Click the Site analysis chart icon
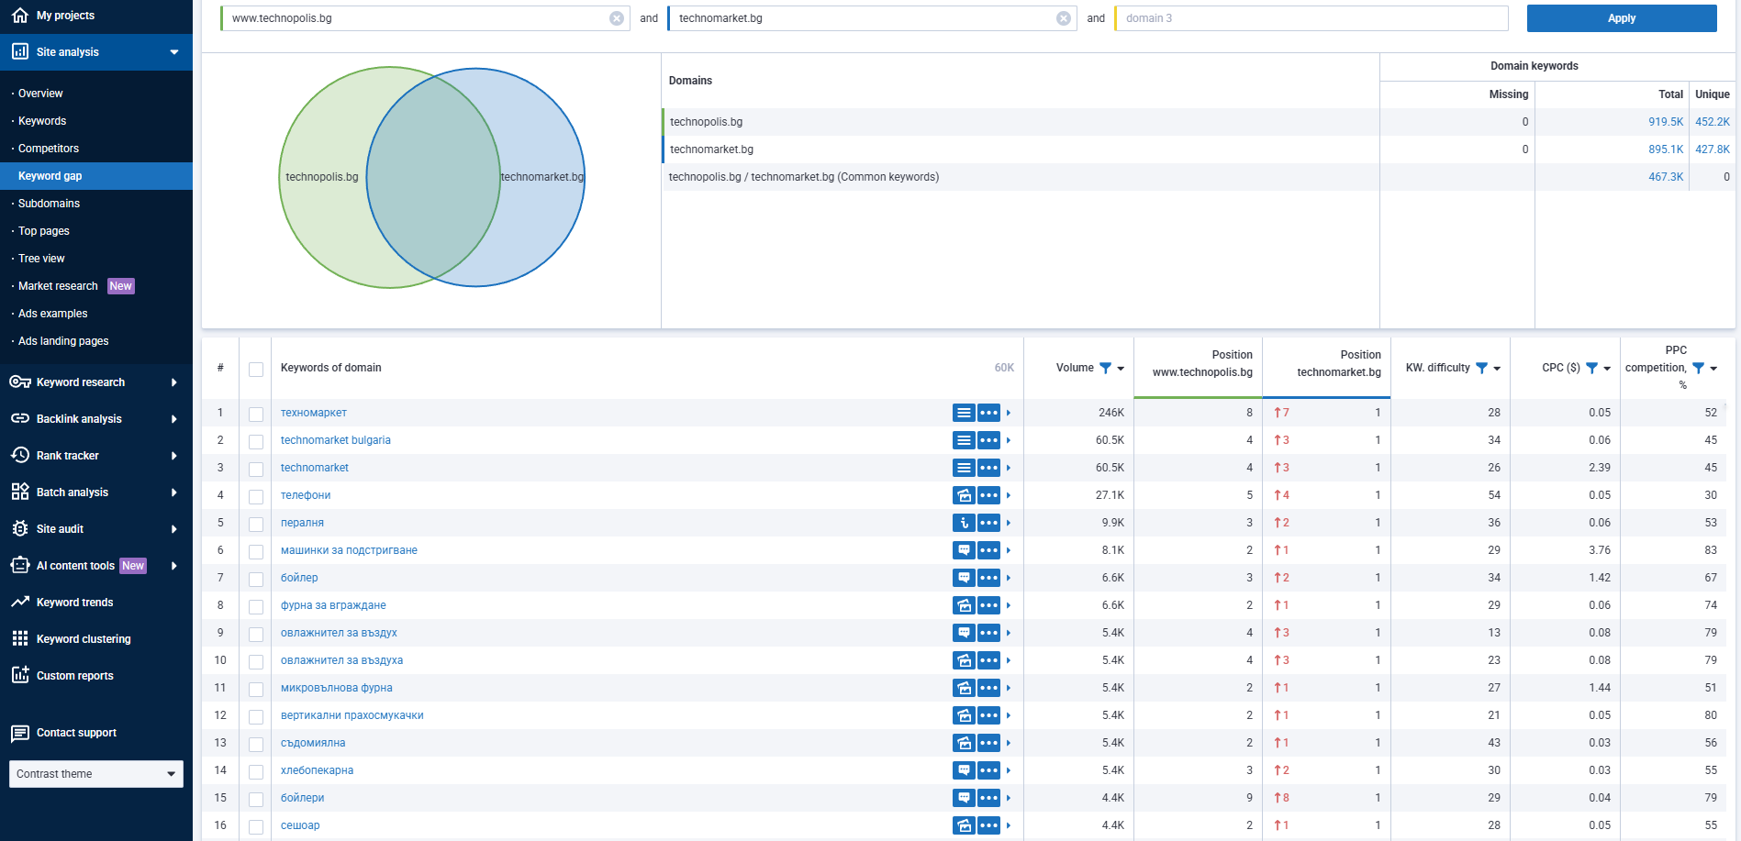 click(20, 52)
